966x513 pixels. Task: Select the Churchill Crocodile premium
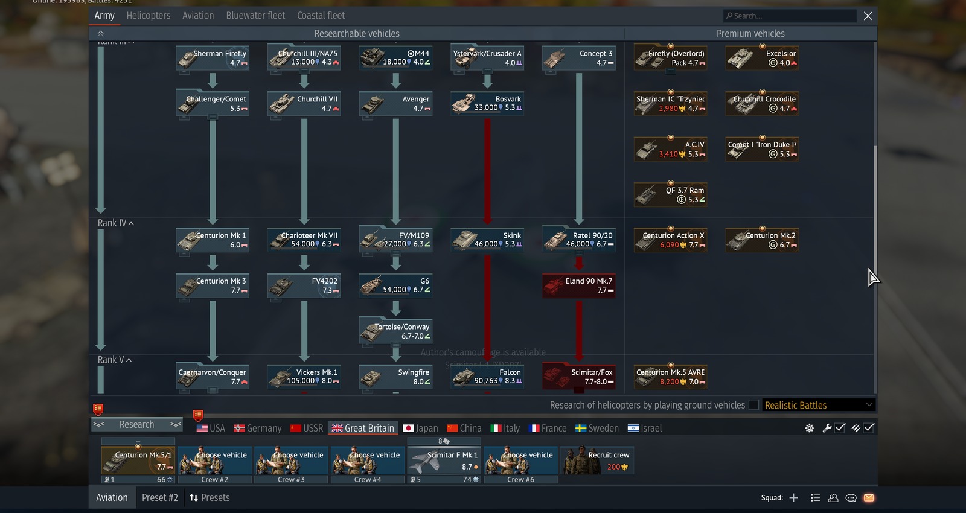(x=762, y=104)
